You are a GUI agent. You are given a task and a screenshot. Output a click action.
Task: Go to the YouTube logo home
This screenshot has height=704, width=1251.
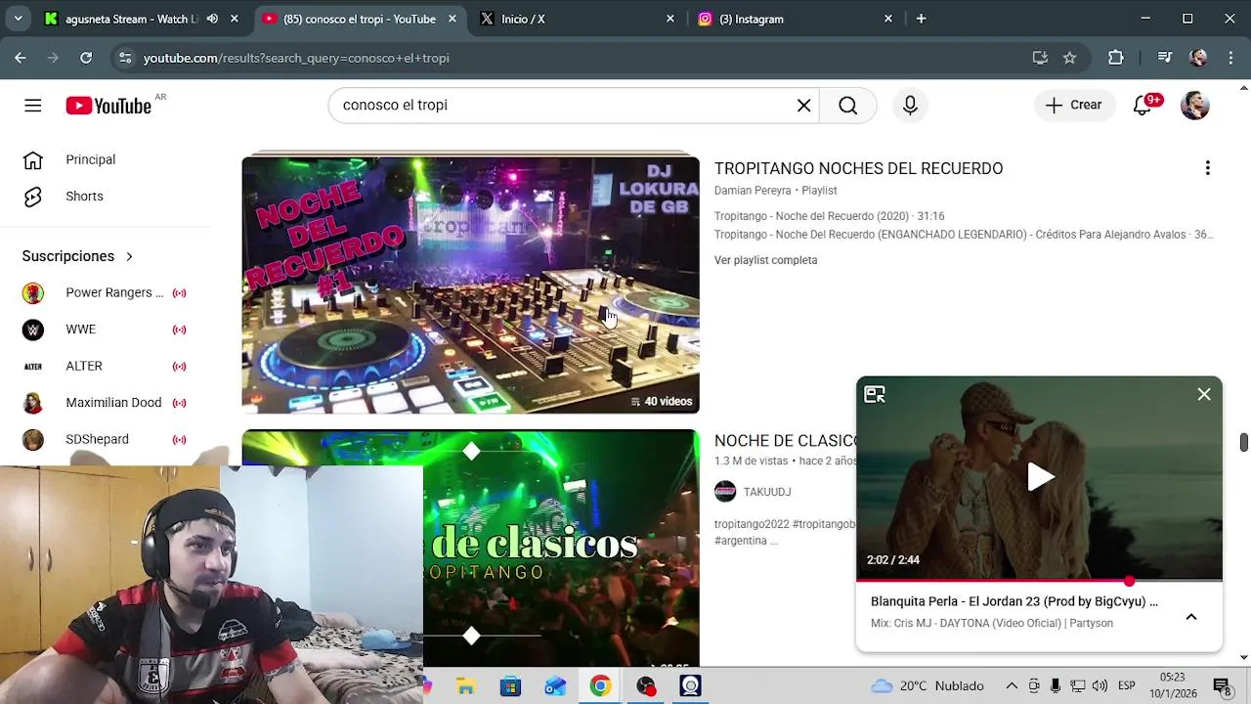pos(108,106)
